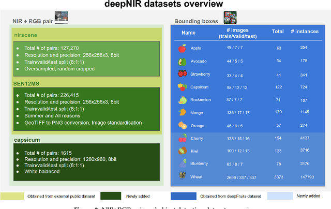
Task: Click the light green external dataset swatch
Action: click(12, 196)
